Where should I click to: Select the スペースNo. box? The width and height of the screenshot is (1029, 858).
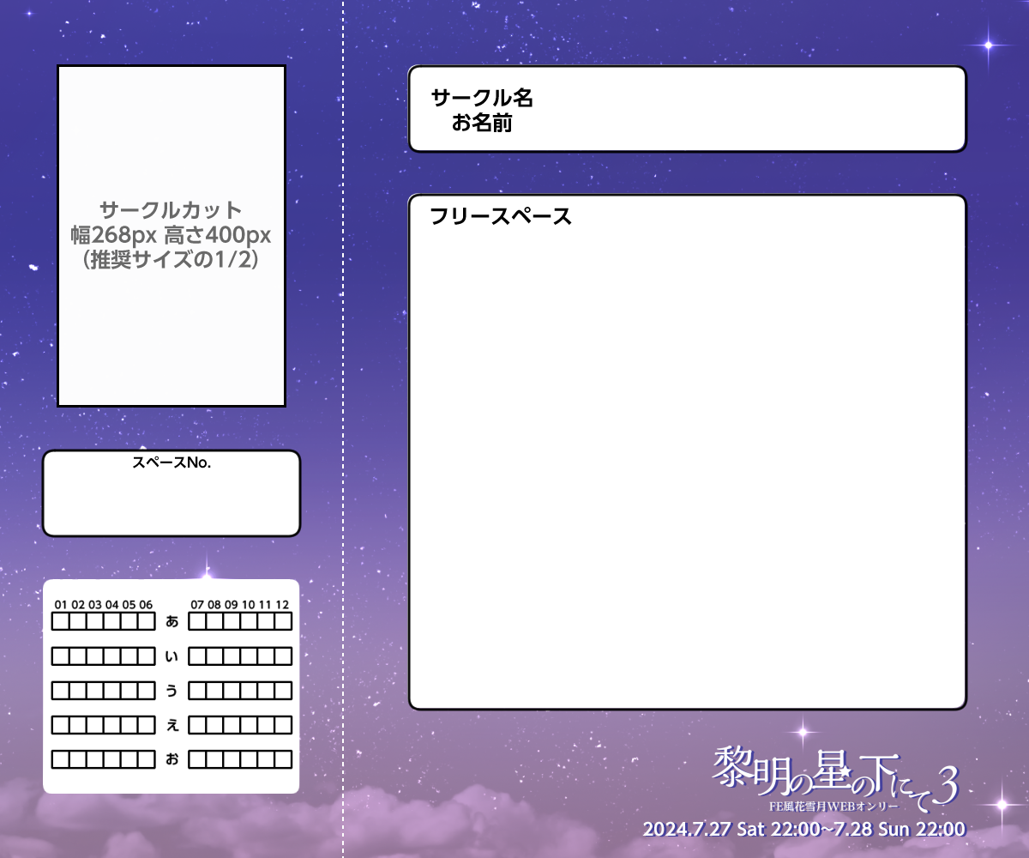click(171, 493)
